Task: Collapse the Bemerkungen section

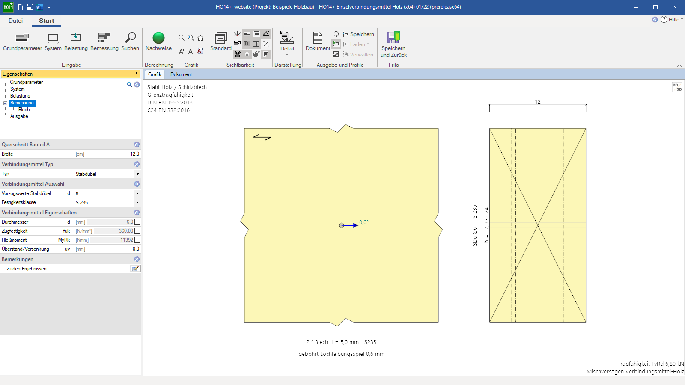Action: coord(137,259)
